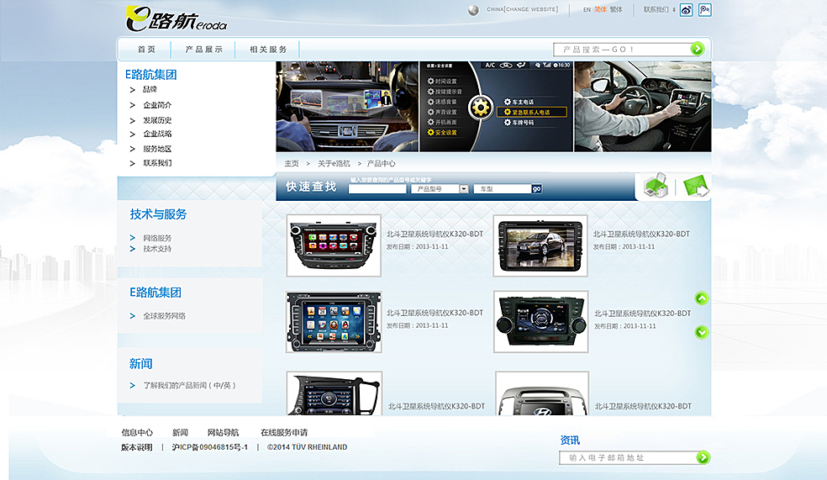Click the 输入电子邮箱地址 field
The height and width of the screenshot is (480, 827).
[628, 458]
